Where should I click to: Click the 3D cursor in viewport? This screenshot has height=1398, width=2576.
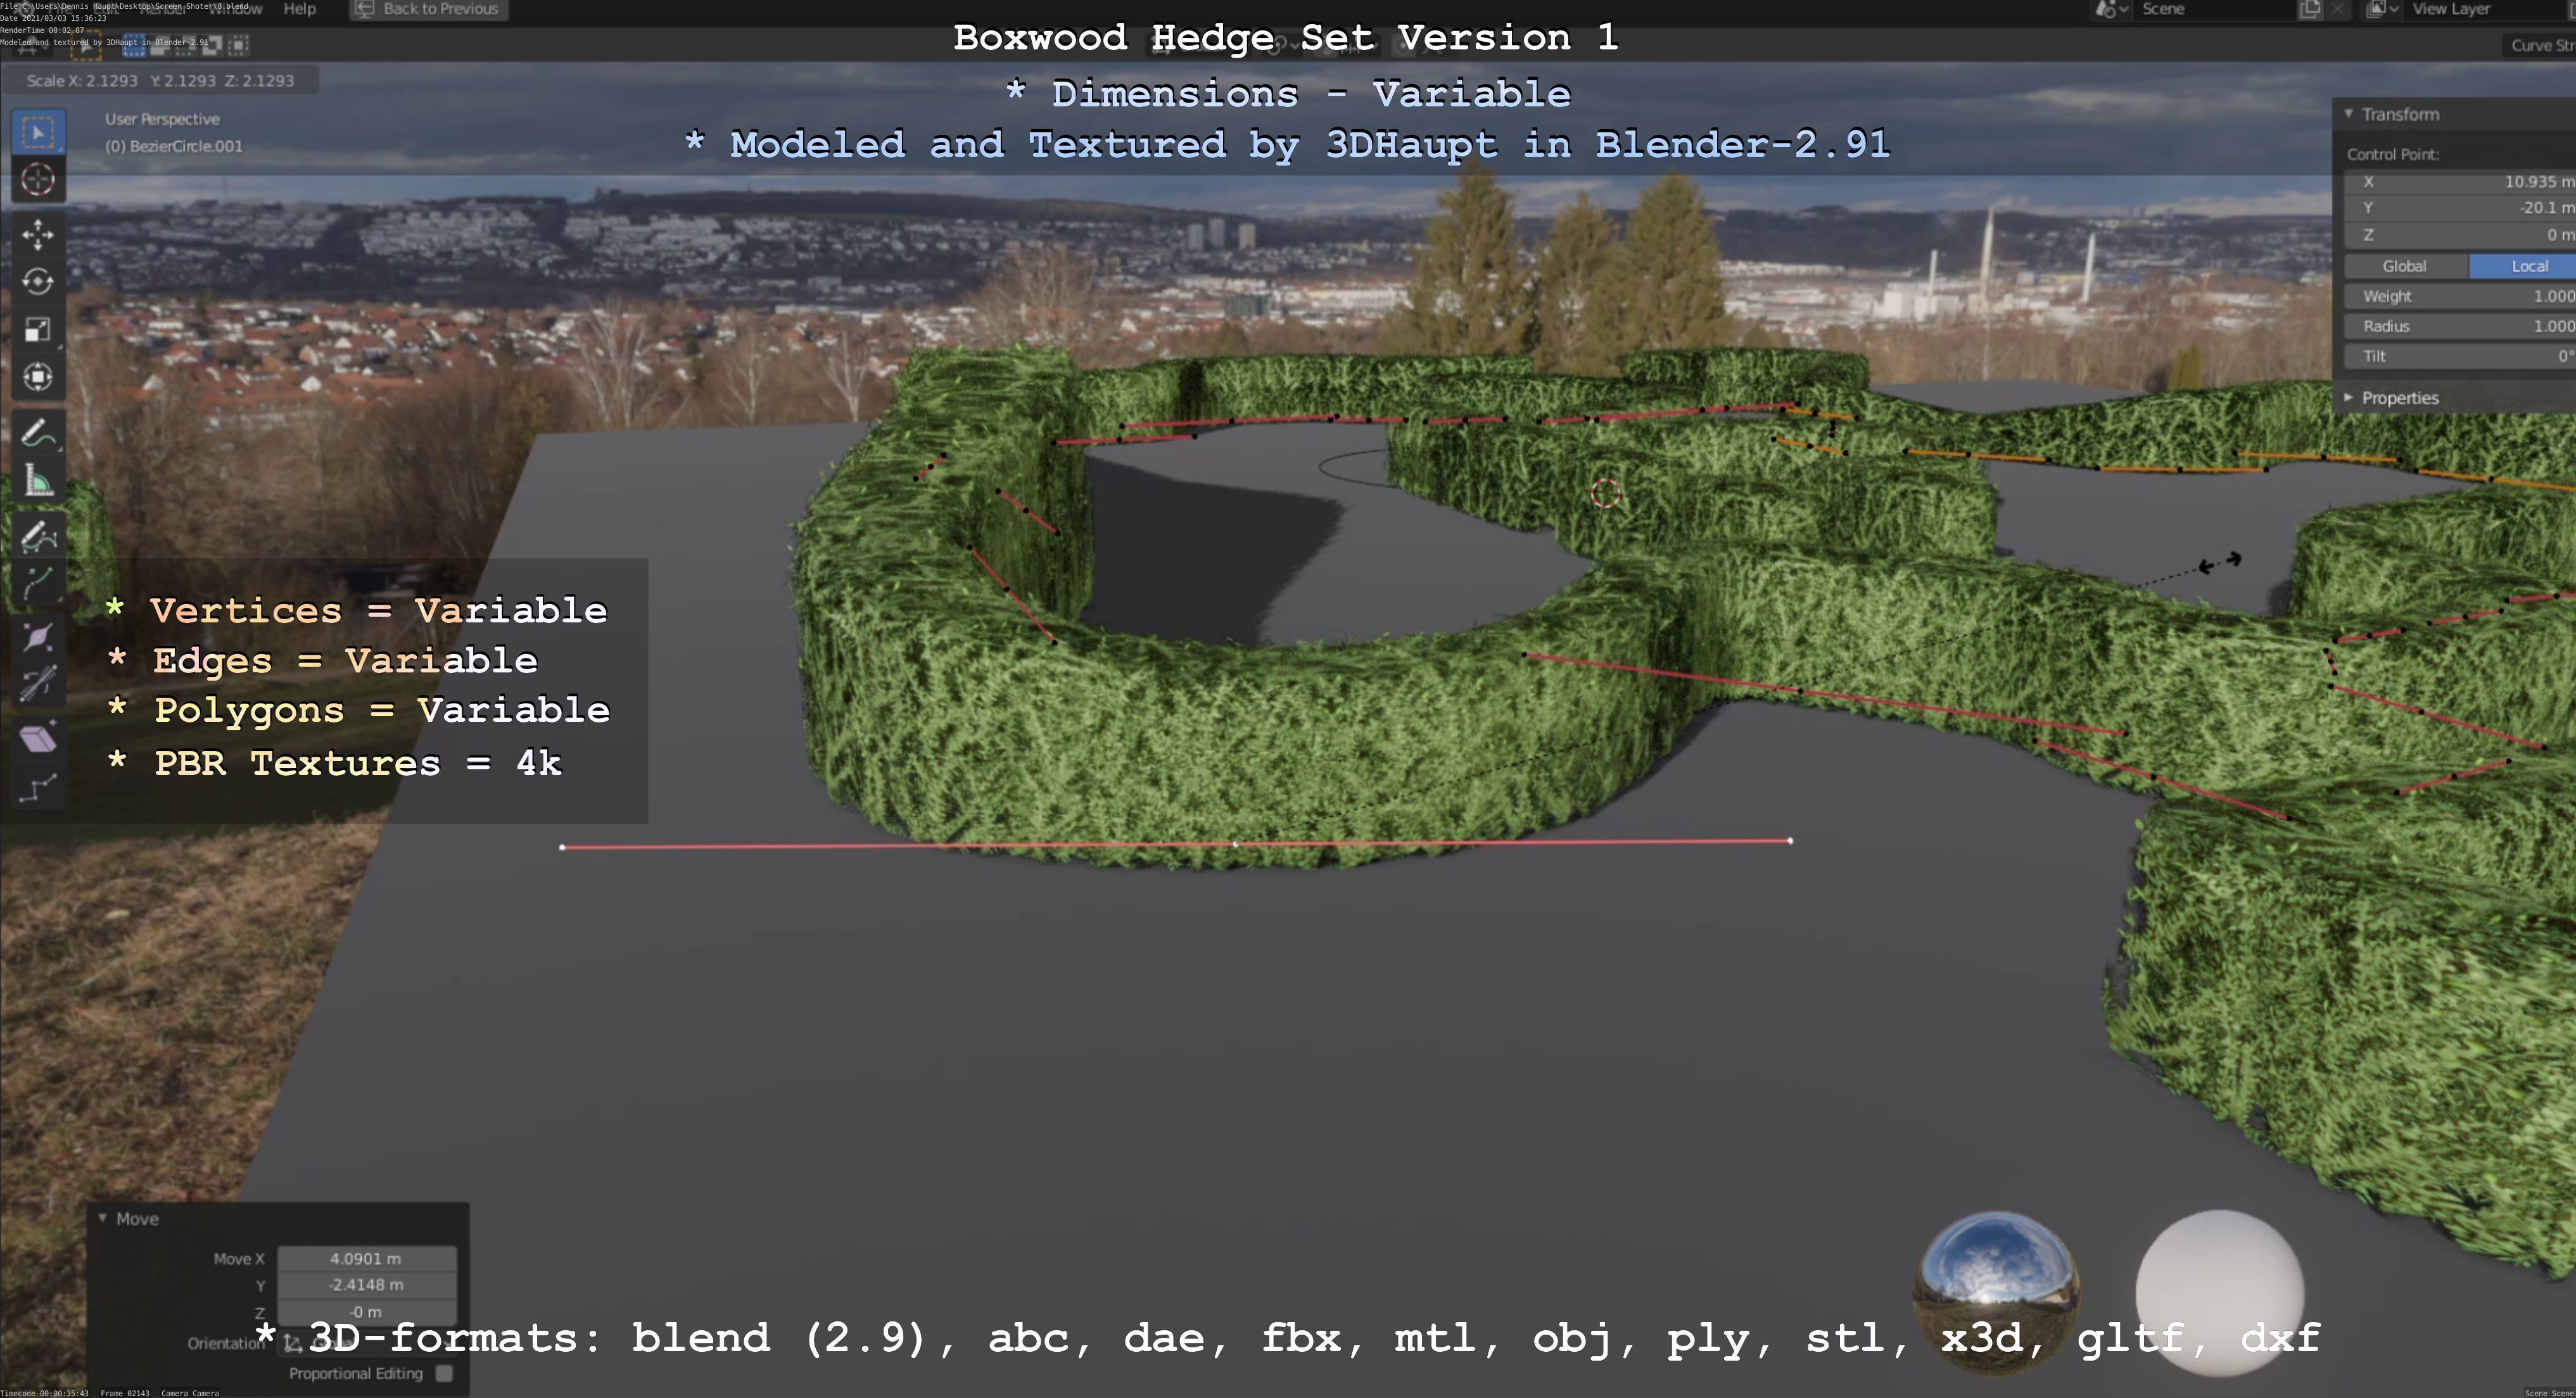[1605, 494]
